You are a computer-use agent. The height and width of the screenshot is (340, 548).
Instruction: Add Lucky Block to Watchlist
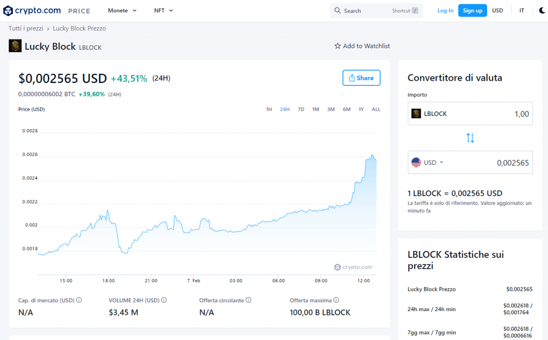tap(362, 46)
